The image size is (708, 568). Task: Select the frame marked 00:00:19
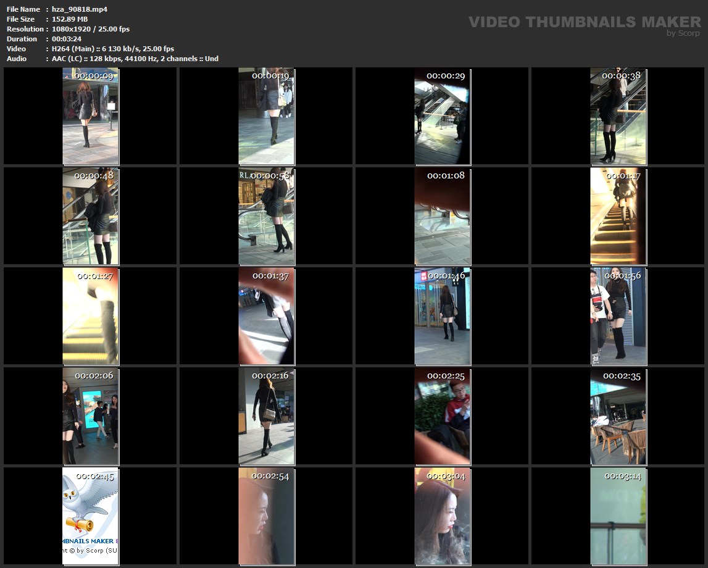pyautogui.click(x=266, y=116)
